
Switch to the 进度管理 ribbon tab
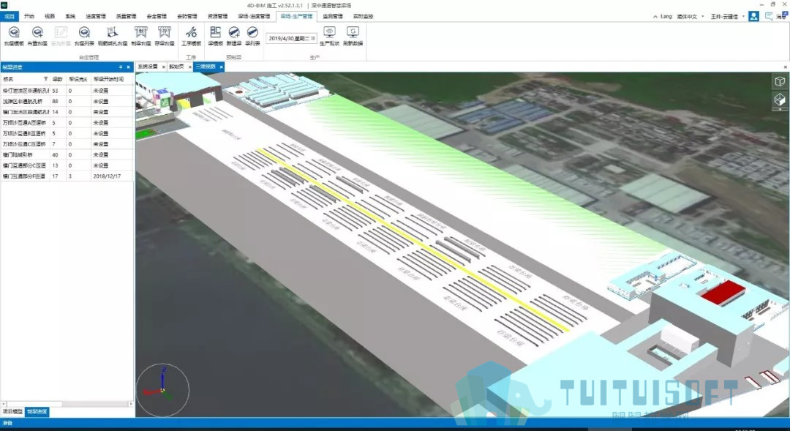(96, 17)
